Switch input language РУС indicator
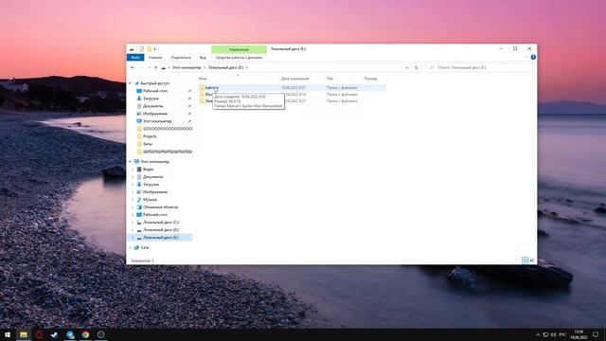The width and height of the screenshot is (606, 341). (x=562, y=334)
